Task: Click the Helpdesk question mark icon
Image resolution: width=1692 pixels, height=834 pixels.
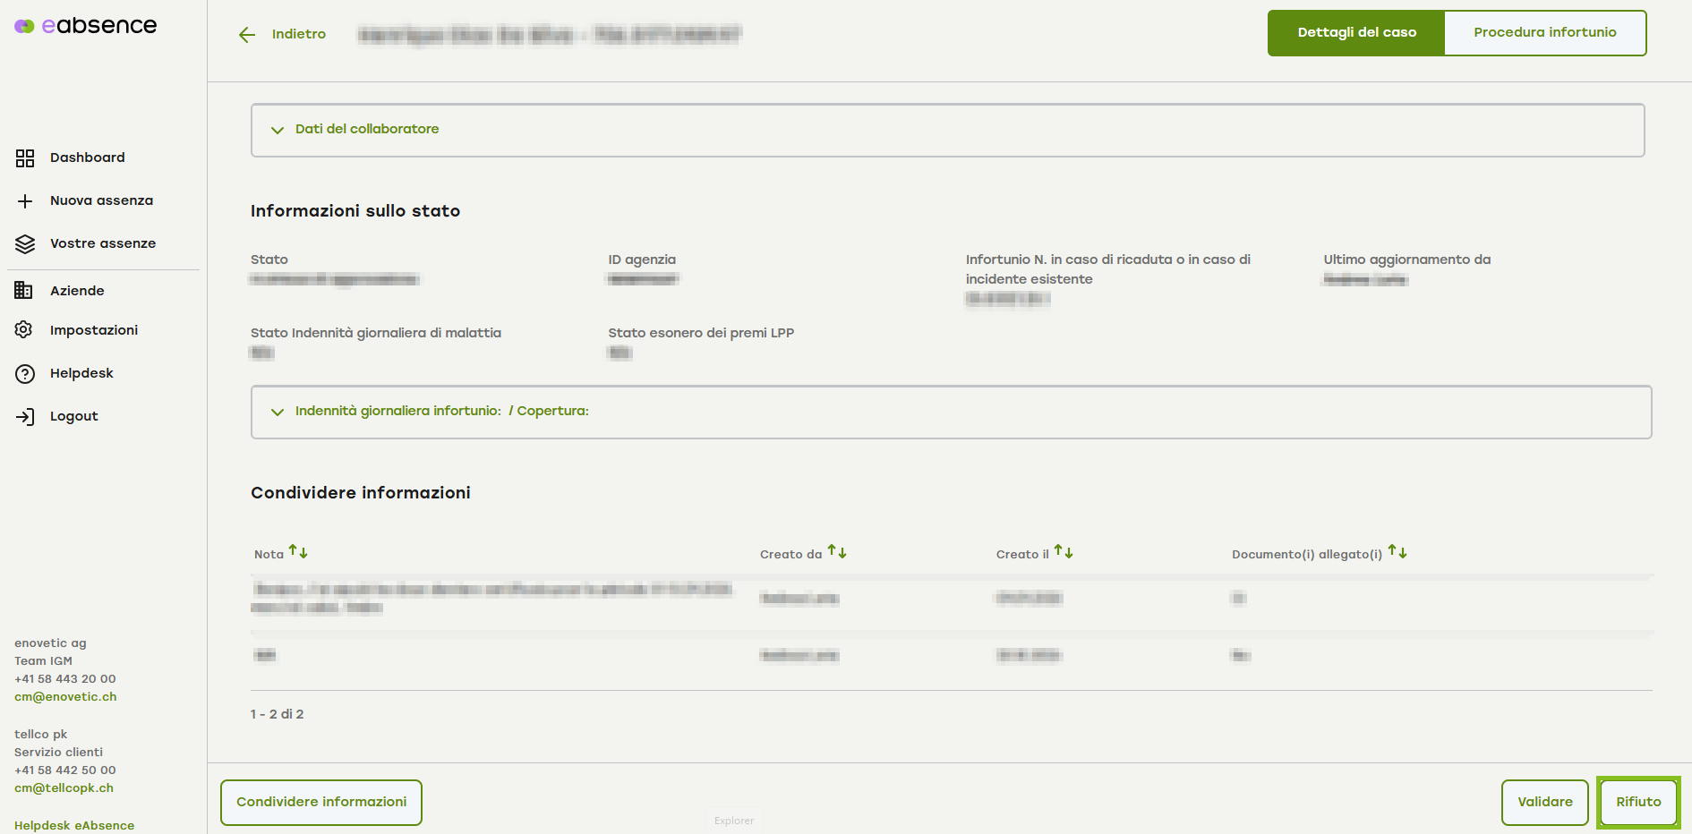Action: tap(25, 374)
